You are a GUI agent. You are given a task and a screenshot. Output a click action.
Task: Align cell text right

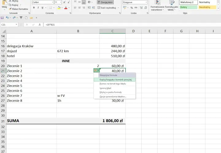(84, 8)
